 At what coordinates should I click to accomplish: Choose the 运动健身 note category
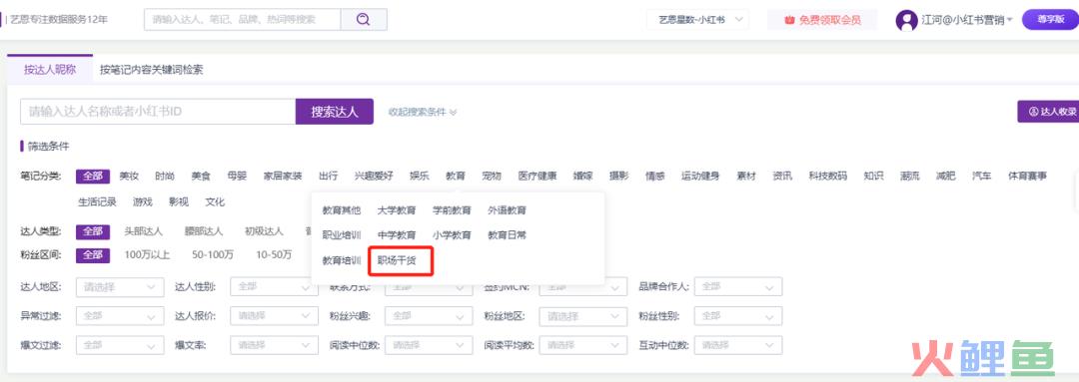point(700,176)
